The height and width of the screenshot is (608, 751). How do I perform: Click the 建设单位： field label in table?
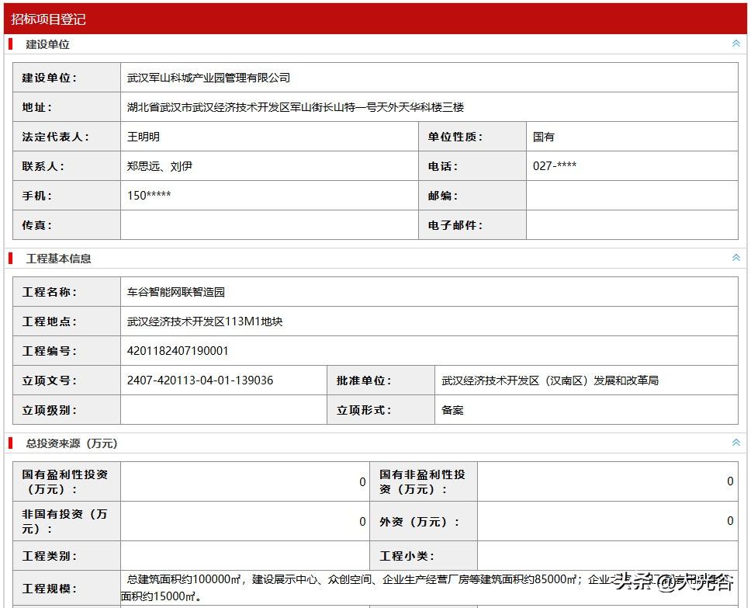[49, 78]
